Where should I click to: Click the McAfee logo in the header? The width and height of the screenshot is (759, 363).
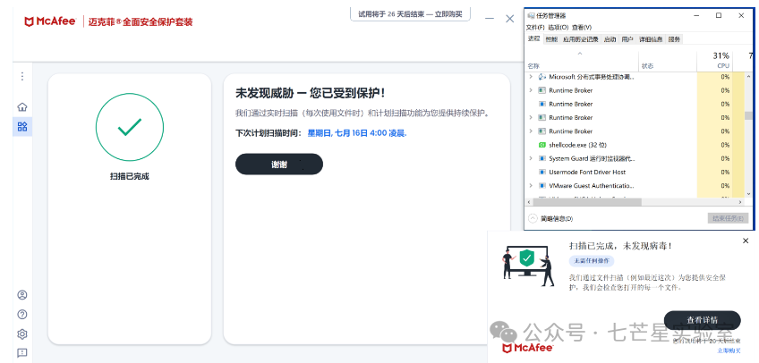50,21
